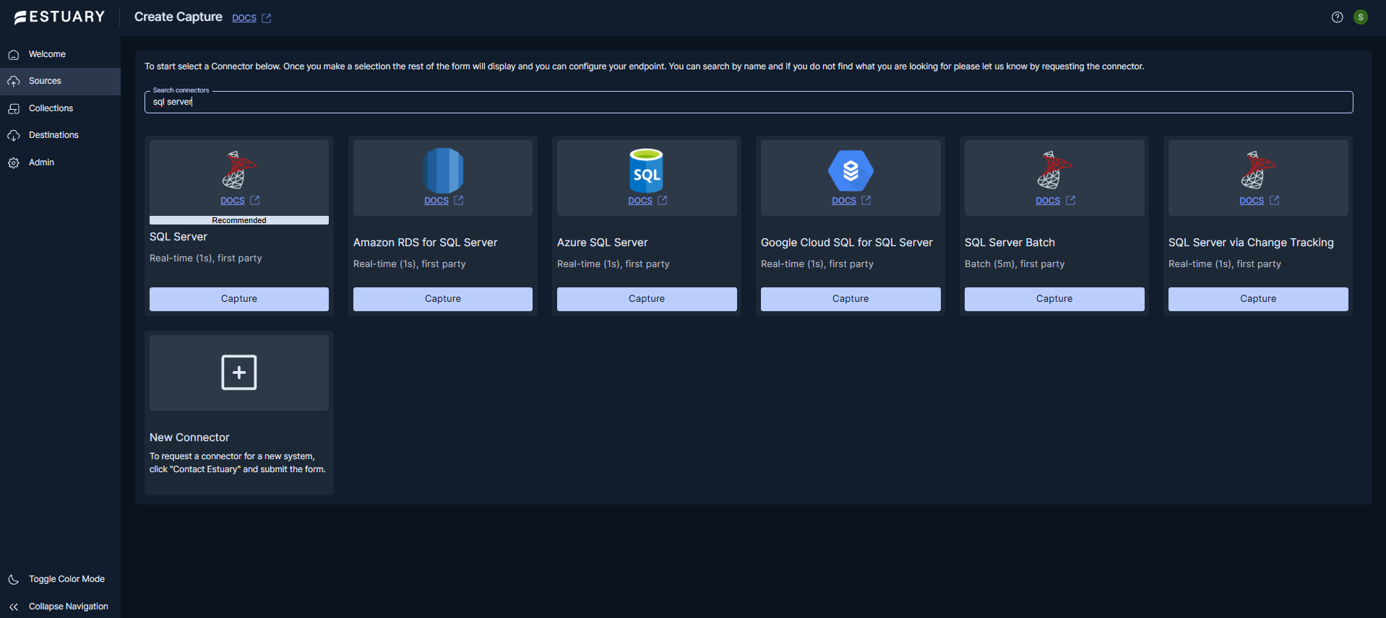This screenshot has width=1386, height=618.
Task: Select "Amazon RDS for SQL Server" title
Action: (426, 243)
